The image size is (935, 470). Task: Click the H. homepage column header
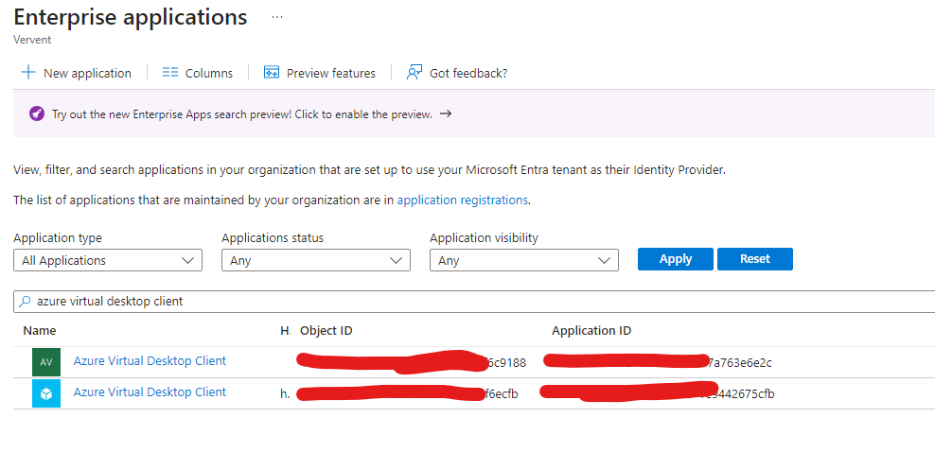285,331
